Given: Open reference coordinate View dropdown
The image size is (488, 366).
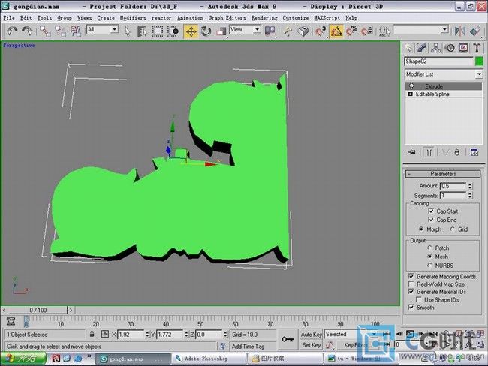Looking at the screenshot, I should [257, 29].
